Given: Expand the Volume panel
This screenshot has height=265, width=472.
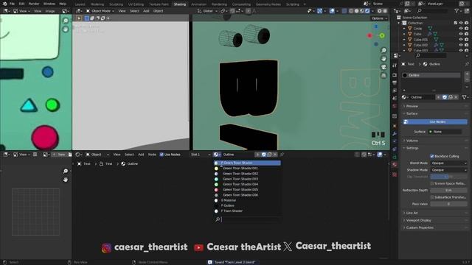Looking at the screenshot, I should (x=412, y=141).
